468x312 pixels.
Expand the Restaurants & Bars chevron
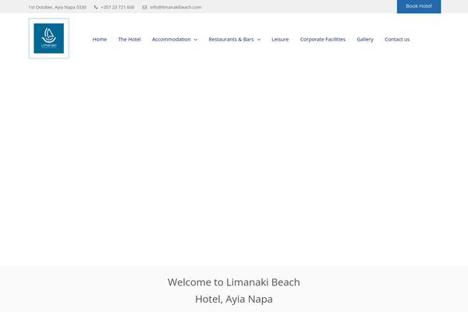tap(259, 40)
